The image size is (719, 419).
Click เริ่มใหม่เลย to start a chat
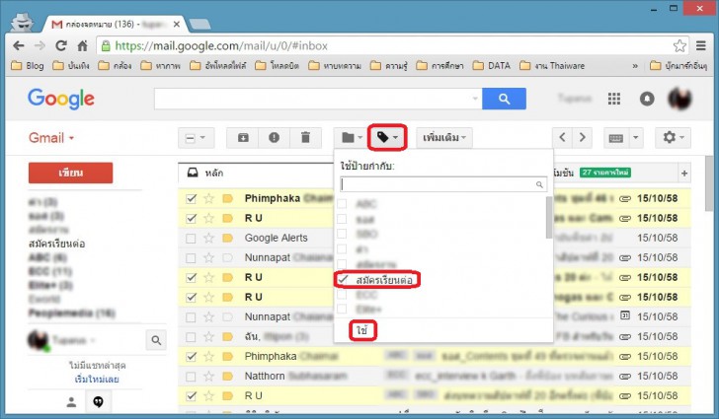pyautogui.click(x=97, y=380)
